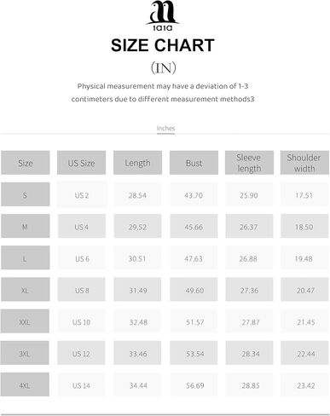The width and height of the screenshot is (330, 416).
Task: Click the US 14 cell
Action: point(81,384)
